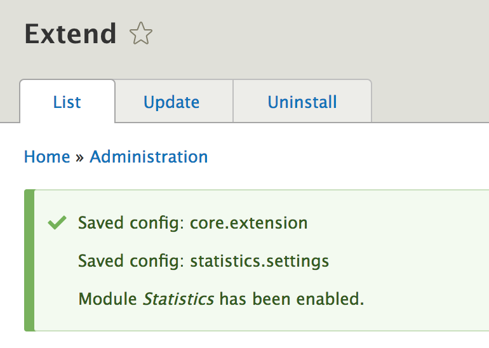
Task: Switch to the Update tab
Action: [171, 102]
